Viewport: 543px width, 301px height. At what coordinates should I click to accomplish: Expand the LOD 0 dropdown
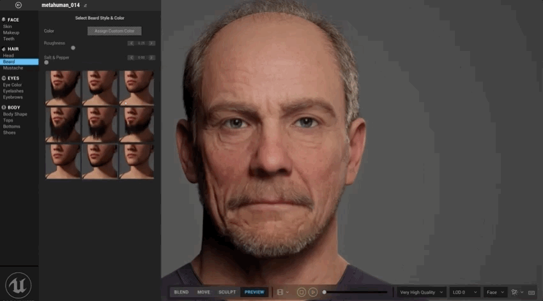coord(464,292)
